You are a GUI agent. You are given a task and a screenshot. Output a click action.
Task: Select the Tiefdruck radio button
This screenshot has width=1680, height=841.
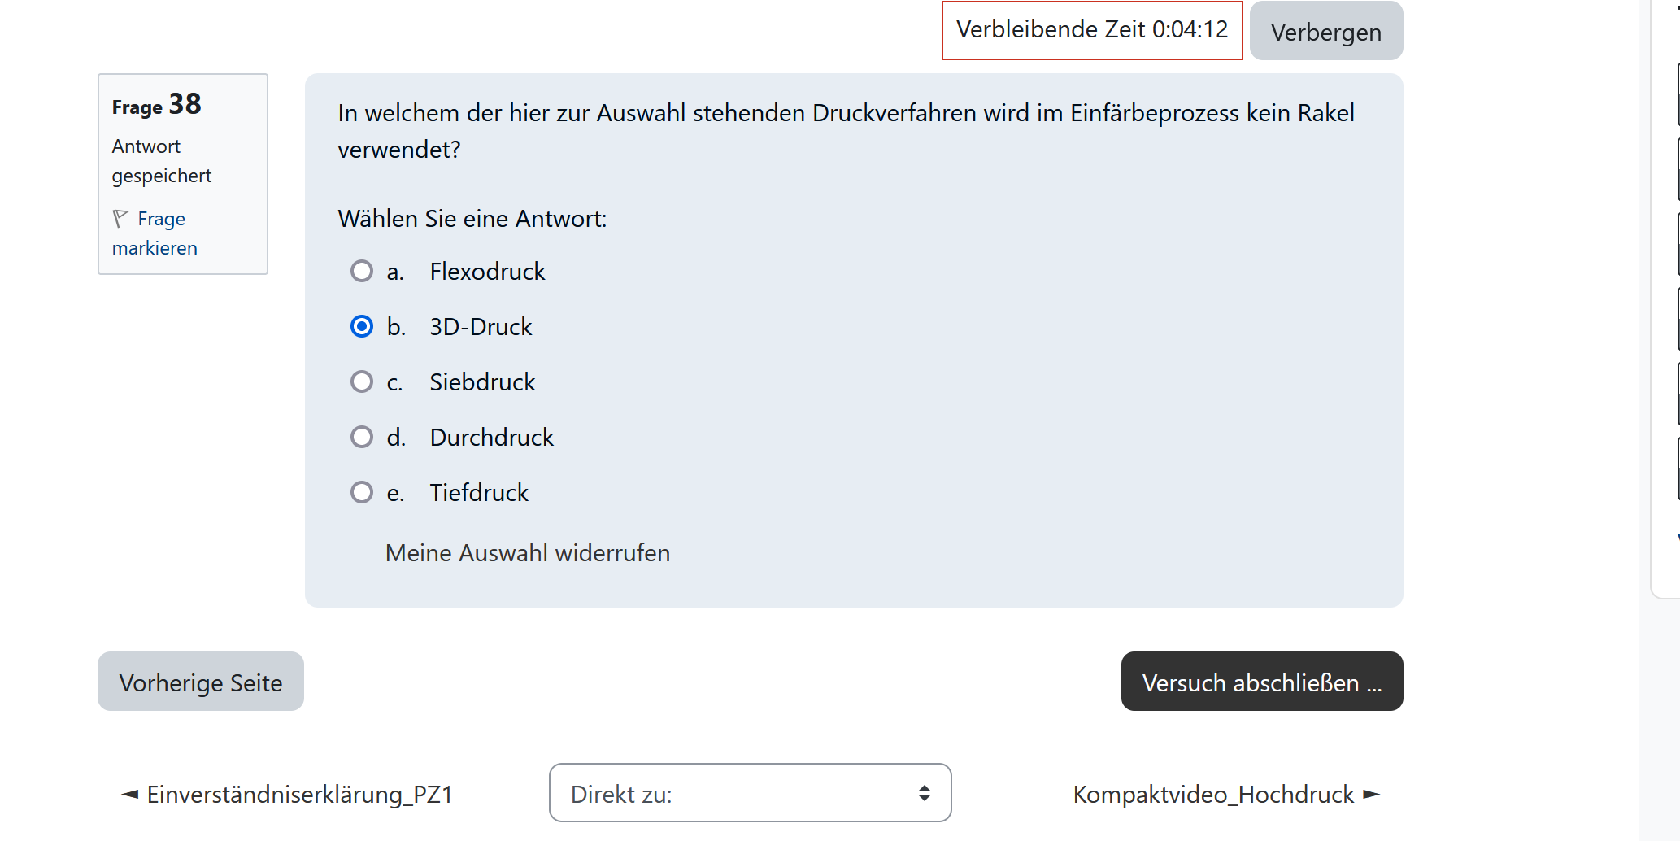362,492
